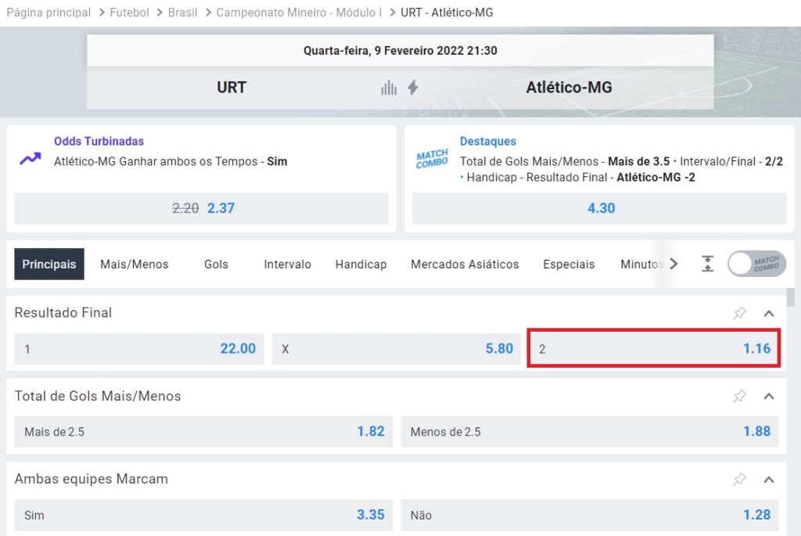
Task: Click the Ambas equipes Marcam section title
Action: point(91,479)
